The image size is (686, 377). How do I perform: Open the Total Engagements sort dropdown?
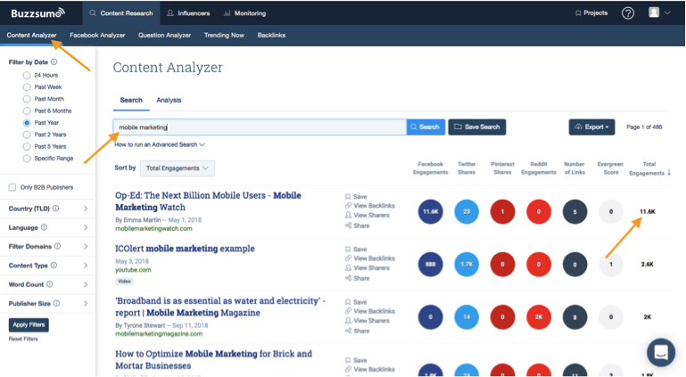click(178, 168)
